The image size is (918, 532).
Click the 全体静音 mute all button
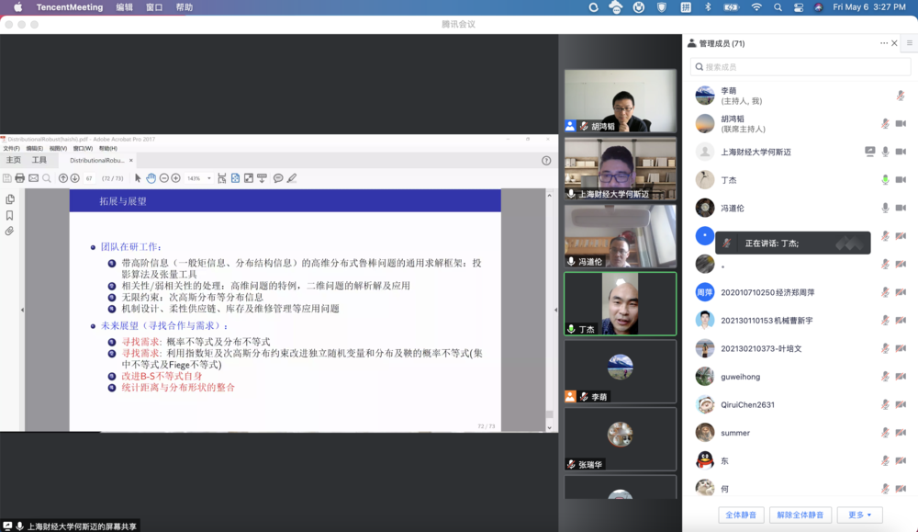point(741,515)
